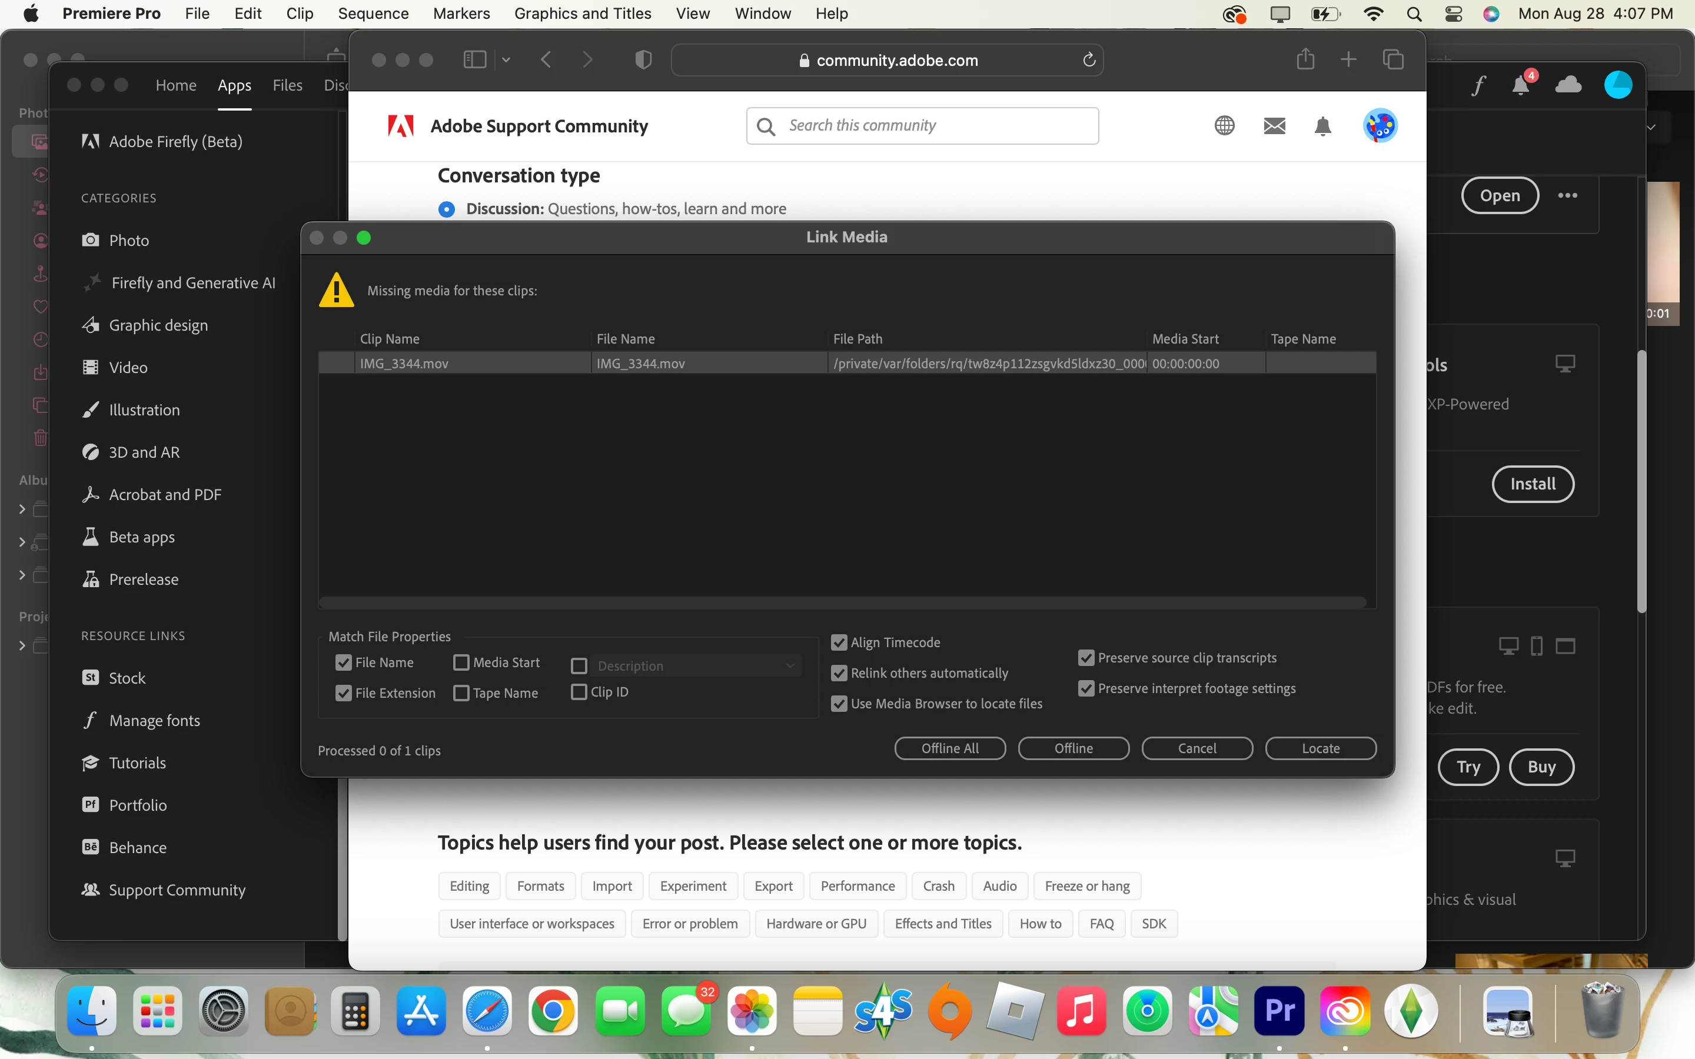The width and height of the screenshot is (1695, 1059).
Task: Switch to the Files tab
Action: click(x=287, y=85)
